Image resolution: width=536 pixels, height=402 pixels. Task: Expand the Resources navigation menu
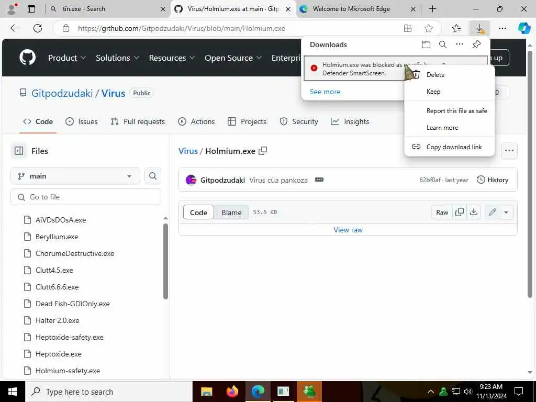pos(172,58)
